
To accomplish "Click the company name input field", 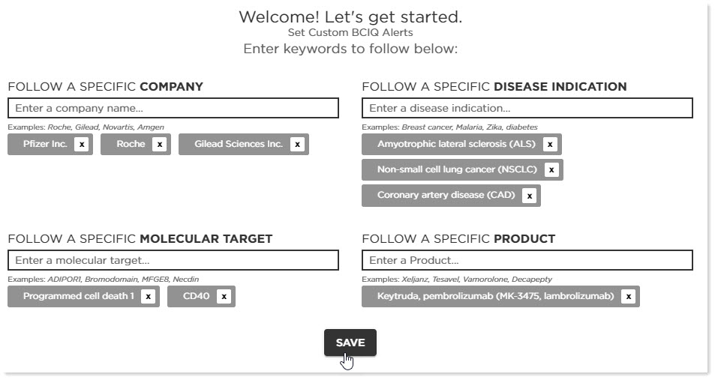I will [173, 108].
